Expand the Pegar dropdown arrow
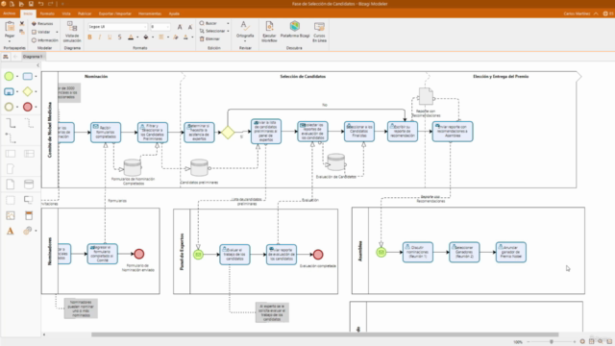 click(x=10, y=41)
